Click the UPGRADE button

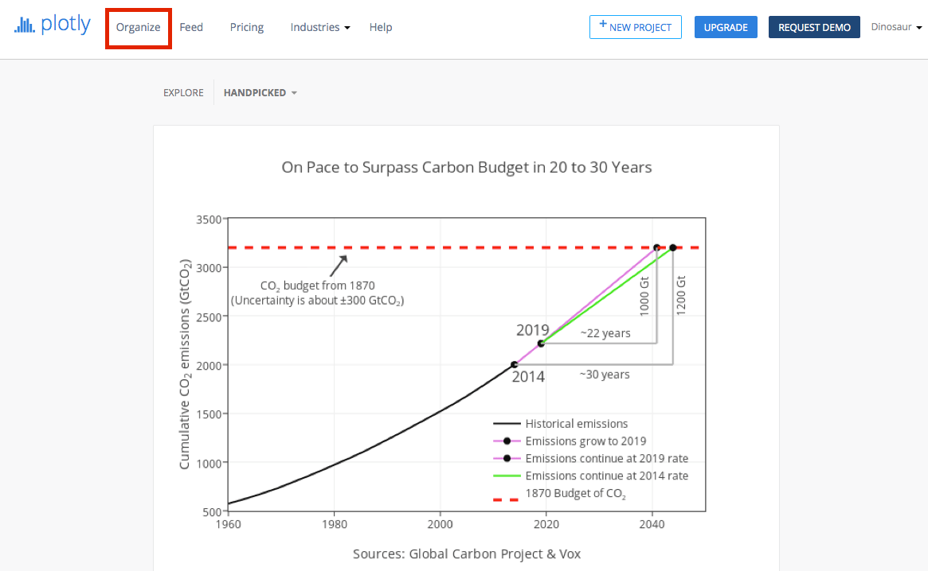click(x=726, y=26)
